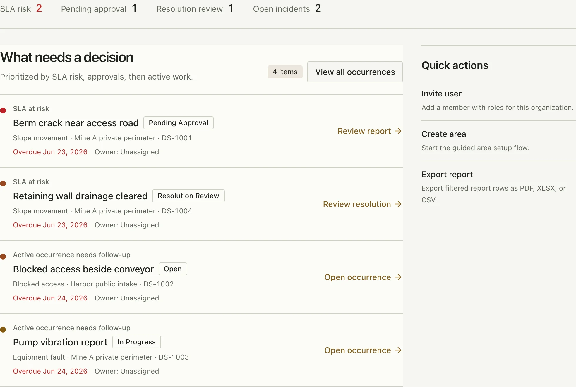Open Review resolution link for Retaining wall
This screenshot has height=387, width=576.
362,204
